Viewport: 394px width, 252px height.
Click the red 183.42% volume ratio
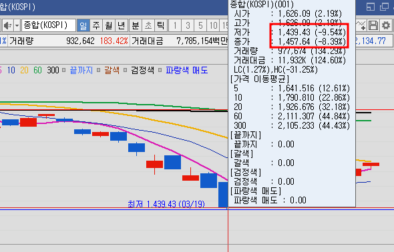coord(114,41)
